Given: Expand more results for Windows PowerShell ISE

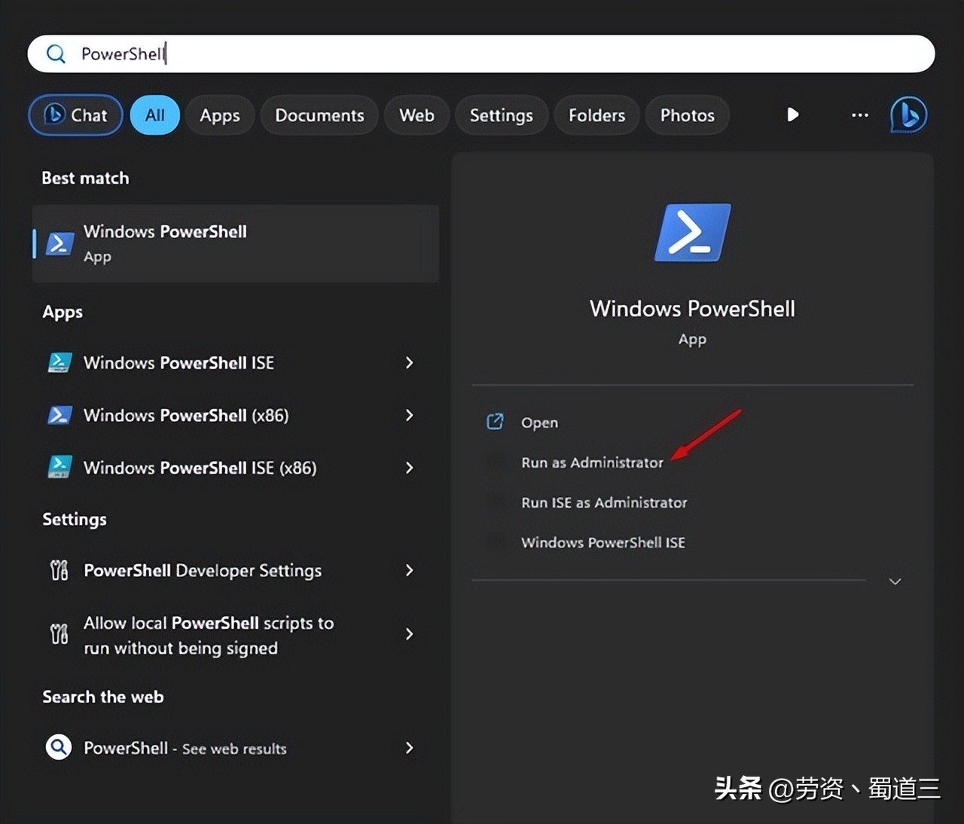Looking at the screenshot, I should tap(409, 363).
